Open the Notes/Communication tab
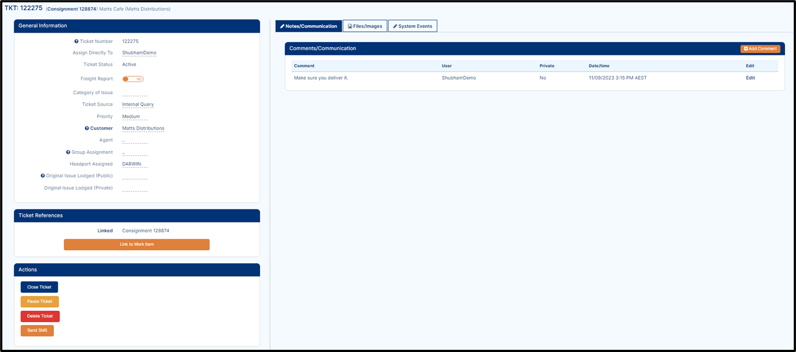The height and width of the screenshot is (352, 796). click(308, 26)
